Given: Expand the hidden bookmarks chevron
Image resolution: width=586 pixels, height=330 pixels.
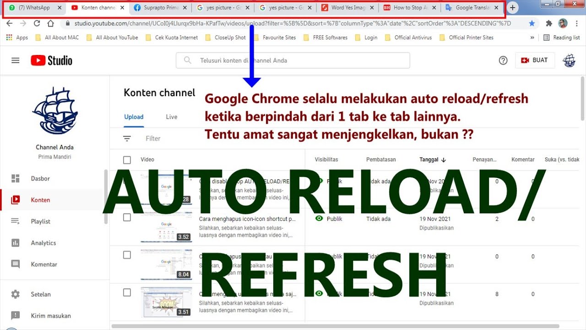Looking at the screenshot, I should pos(532,38).
